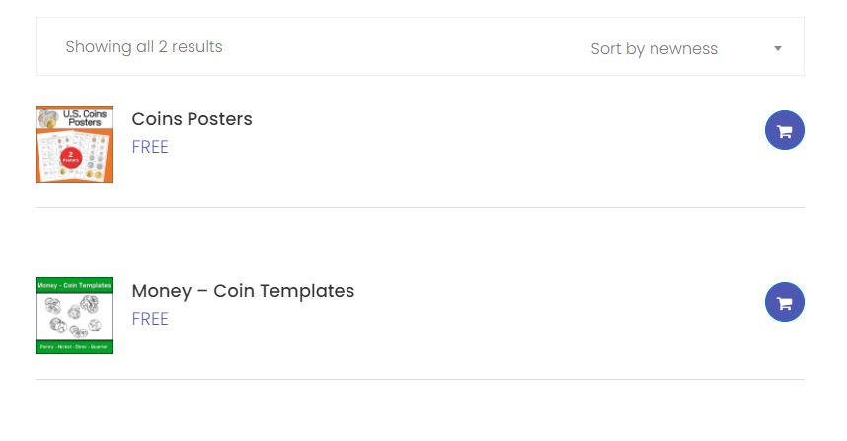This screenshot has width=847, height=441.
Task: Click the 'Showing all 2 results' text
Action: click(x=144, y=47)
